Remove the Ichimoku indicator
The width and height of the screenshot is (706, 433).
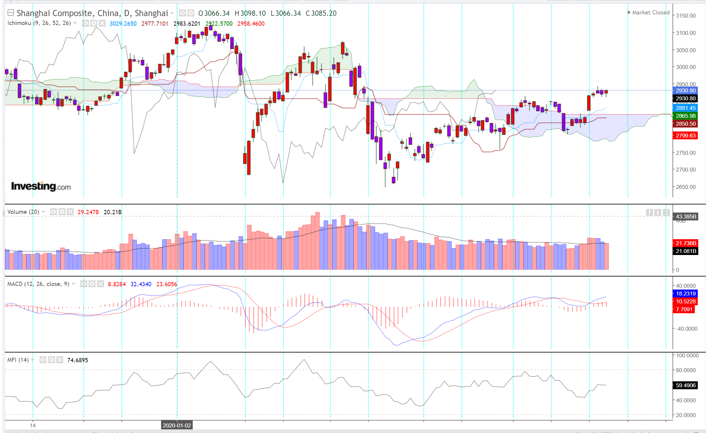click(102, 23)
